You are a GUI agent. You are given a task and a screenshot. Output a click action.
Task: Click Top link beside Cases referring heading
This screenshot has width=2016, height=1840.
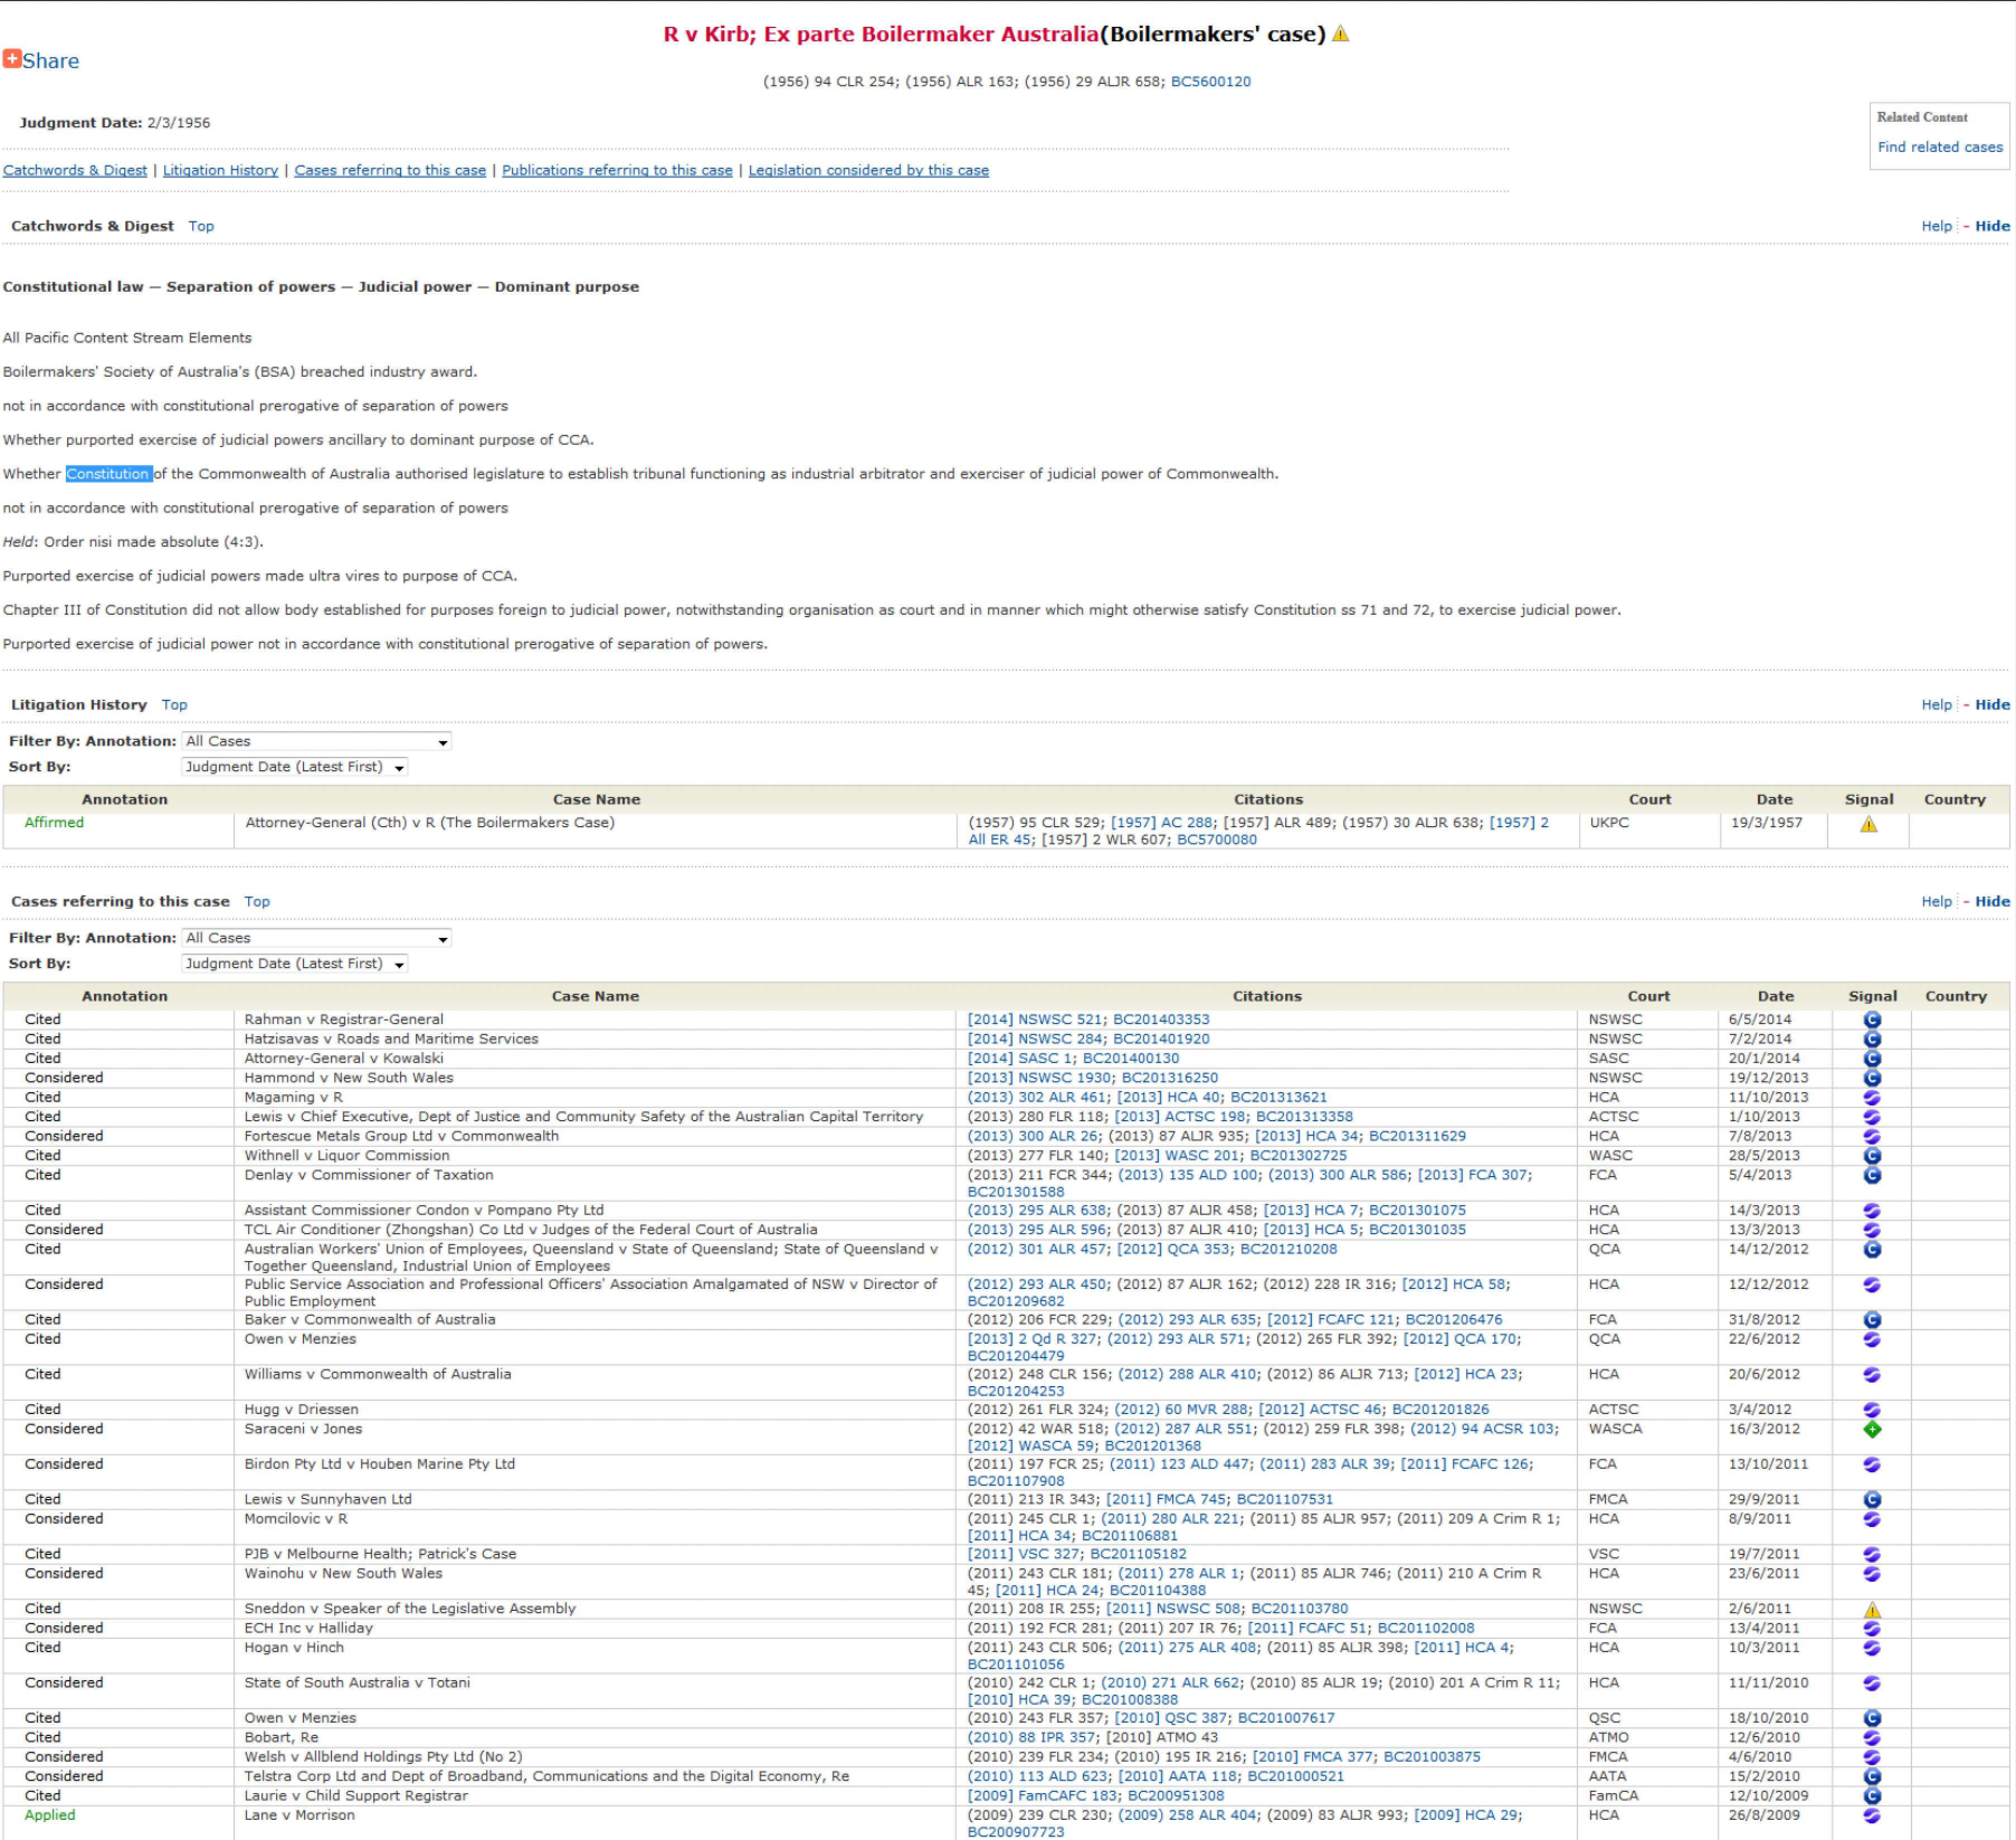pos(257,902)
